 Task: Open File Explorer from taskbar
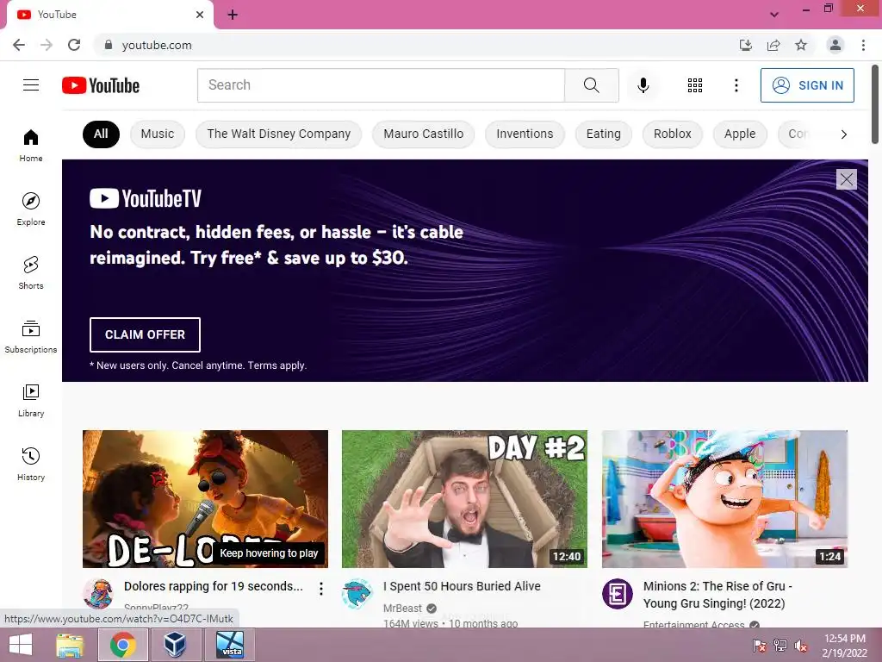tap(70, 645)
